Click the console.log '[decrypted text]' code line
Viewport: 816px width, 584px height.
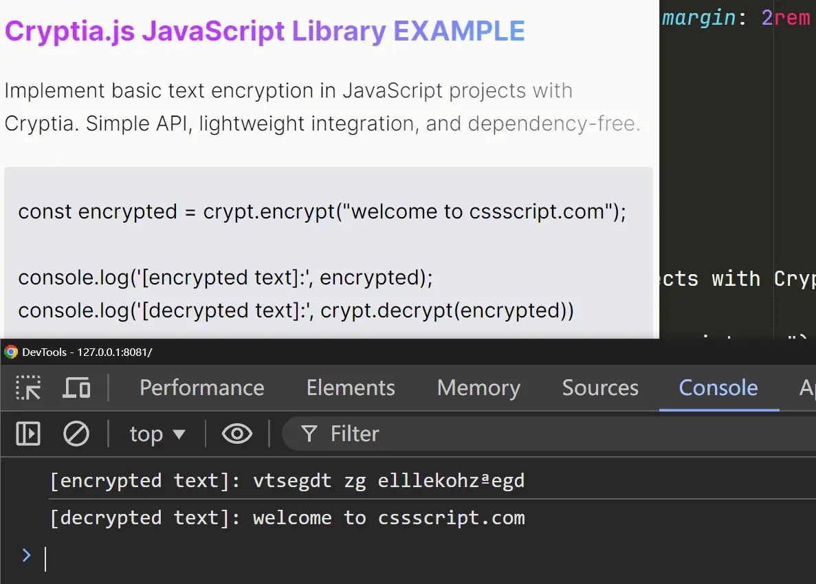point(296,311)
